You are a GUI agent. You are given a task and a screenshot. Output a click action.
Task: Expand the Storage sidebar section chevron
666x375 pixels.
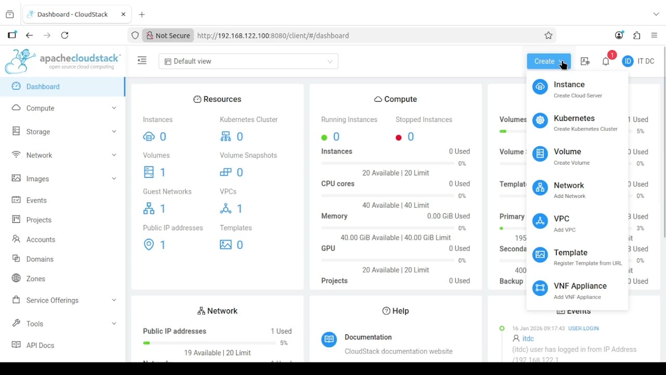tap(114, 131)
